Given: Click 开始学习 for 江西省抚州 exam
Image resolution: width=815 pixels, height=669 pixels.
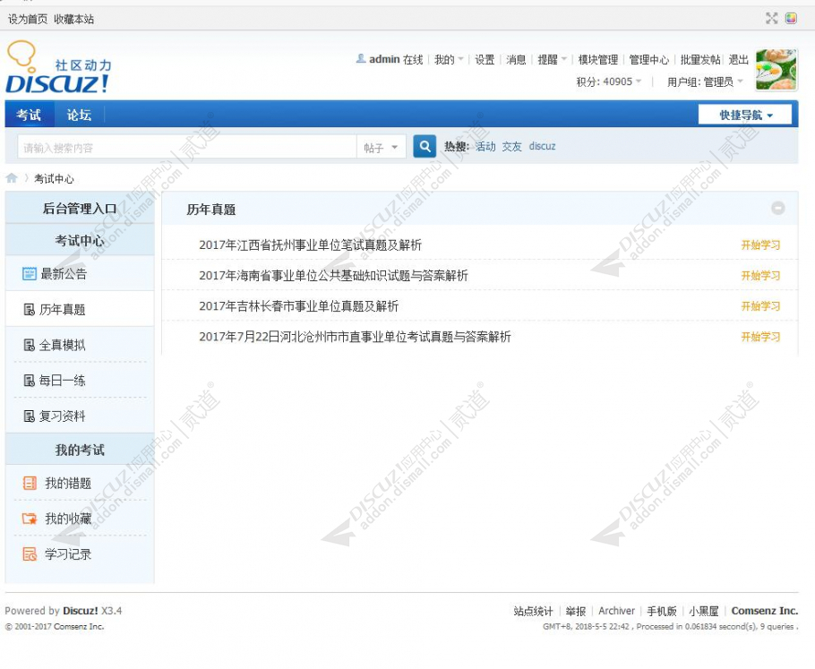Looking at the screenshot, I should click(760, 244).
